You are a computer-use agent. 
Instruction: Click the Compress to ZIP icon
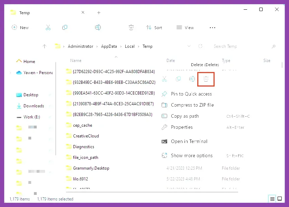click(164, 105)
